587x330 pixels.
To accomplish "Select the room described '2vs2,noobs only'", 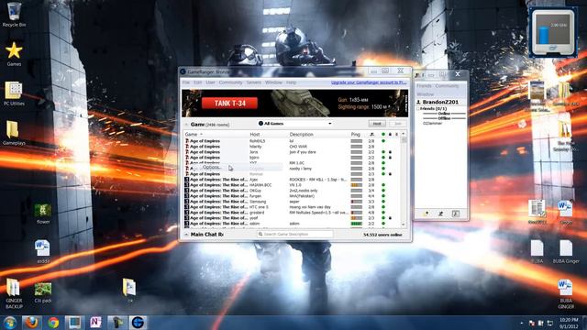I will coord(292,191).
